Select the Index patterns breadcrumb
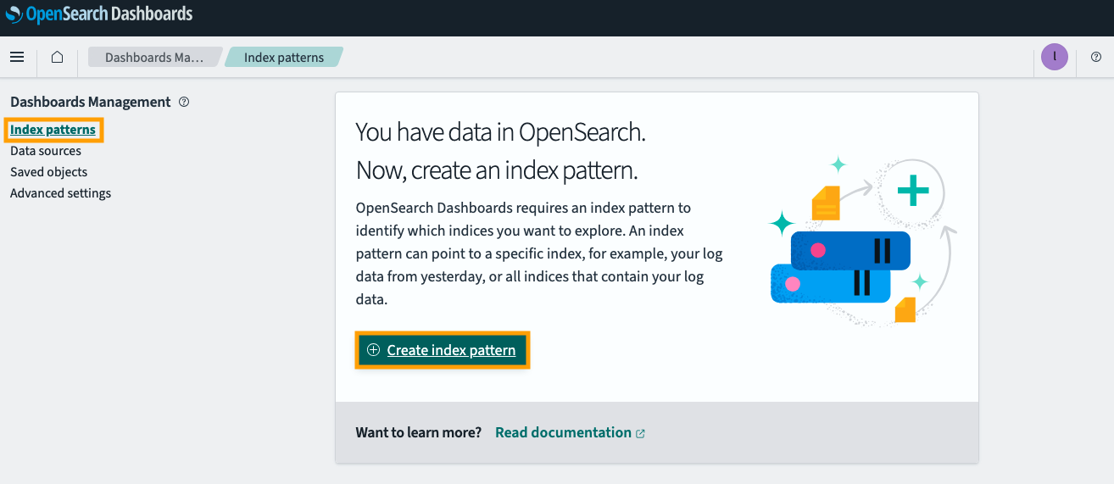 284,58
